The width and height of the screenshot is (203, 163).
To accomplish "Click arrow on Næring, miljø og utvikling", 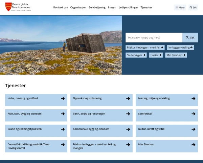I will (193, 98).
